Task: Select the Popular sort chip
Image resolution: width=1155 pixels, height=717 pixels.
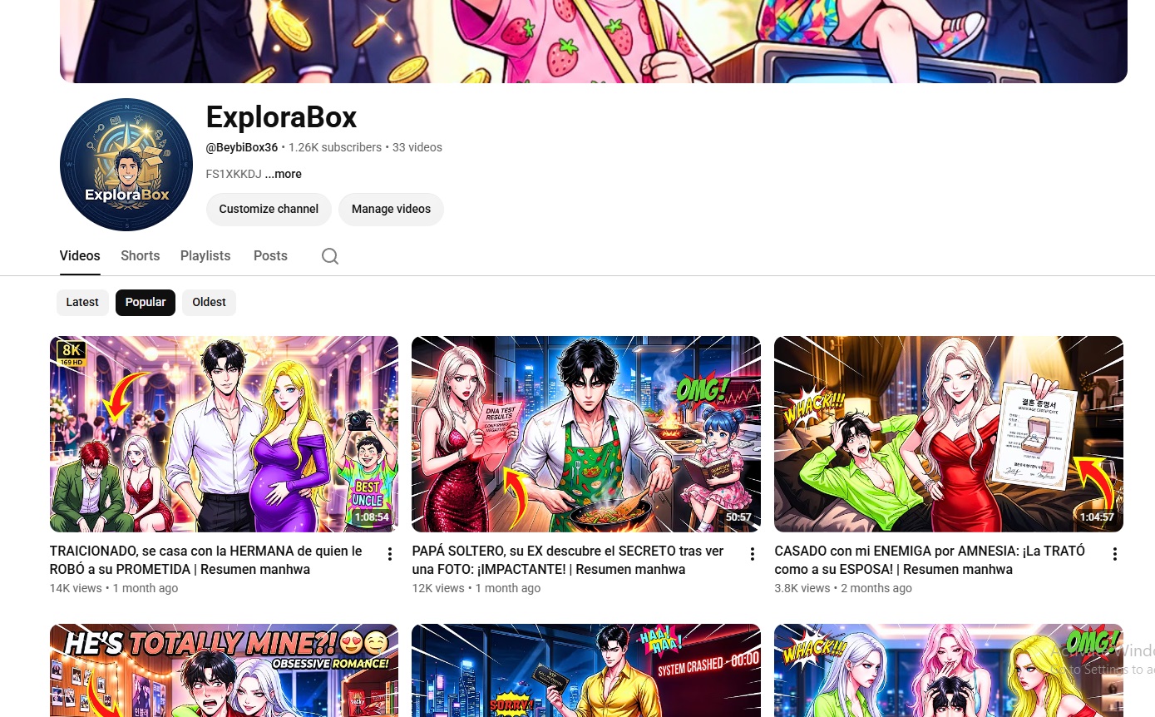Action: coord(146,302)
